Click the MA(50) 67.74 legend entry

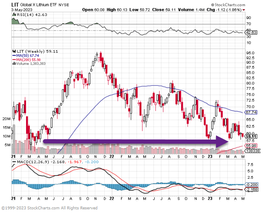[x=28, y=55]
